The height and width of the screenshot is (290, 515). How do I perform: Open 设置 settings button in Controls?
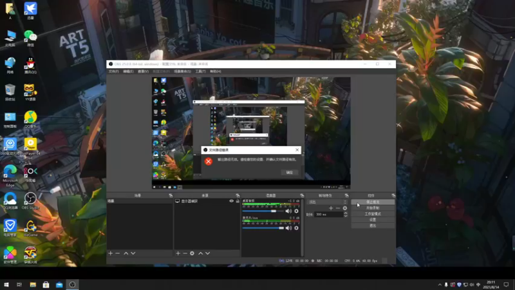(x=373, y=220)
